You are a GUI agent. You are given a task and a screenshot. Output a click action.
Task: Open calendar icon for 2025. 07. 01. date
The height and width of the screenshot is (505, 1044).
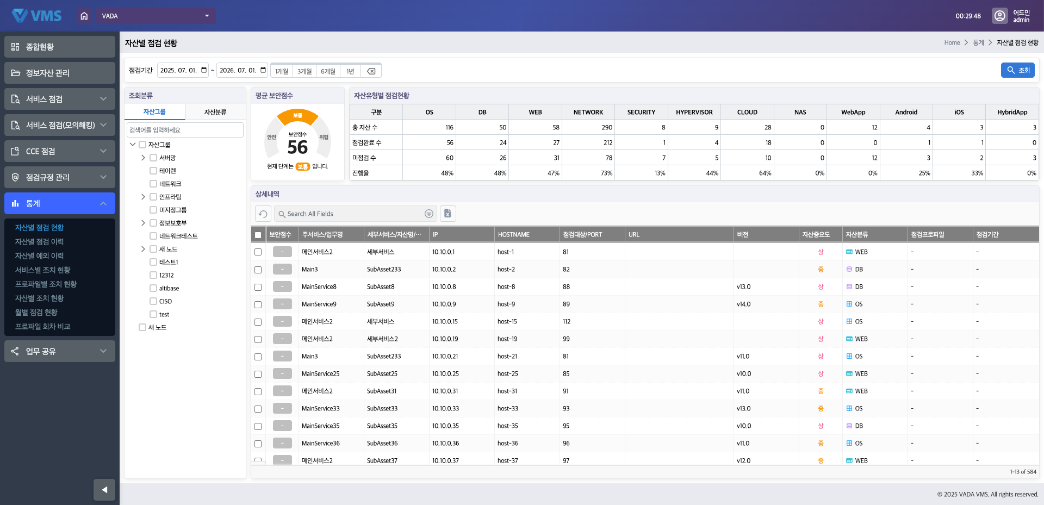(204, 70)
